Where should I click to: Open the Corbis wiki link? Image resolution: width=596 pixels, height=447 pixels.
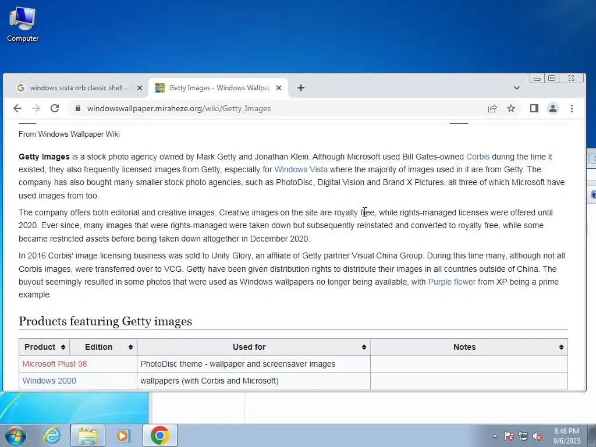478,157
